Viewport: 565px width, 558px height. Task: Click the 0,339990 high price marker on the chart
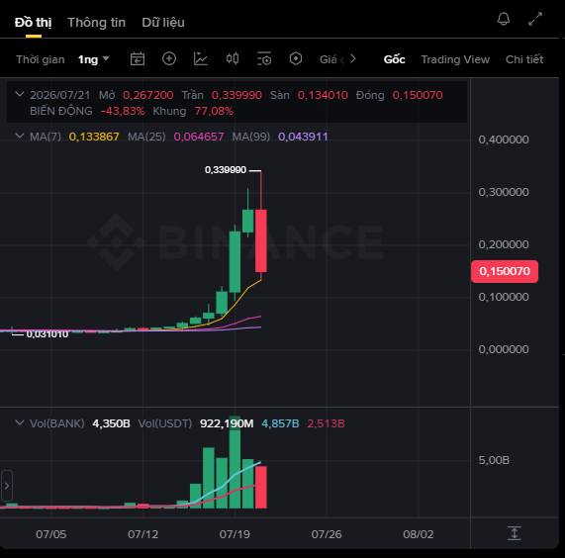coord(226,169)
